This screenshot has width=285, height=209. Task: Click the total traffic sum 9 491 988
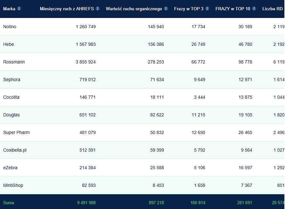(86, 203)
